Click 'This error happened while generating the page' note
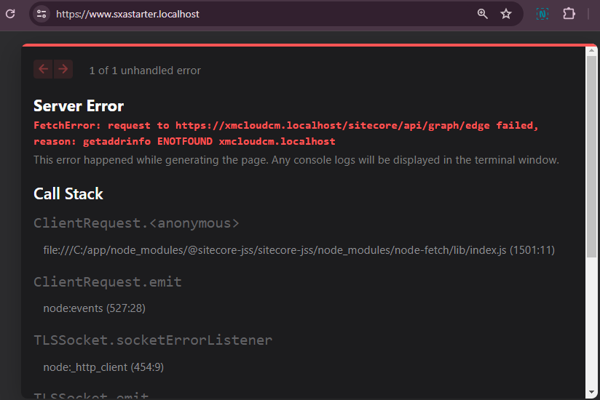This screenshot has height=400, width=600. tap(296, 160)
